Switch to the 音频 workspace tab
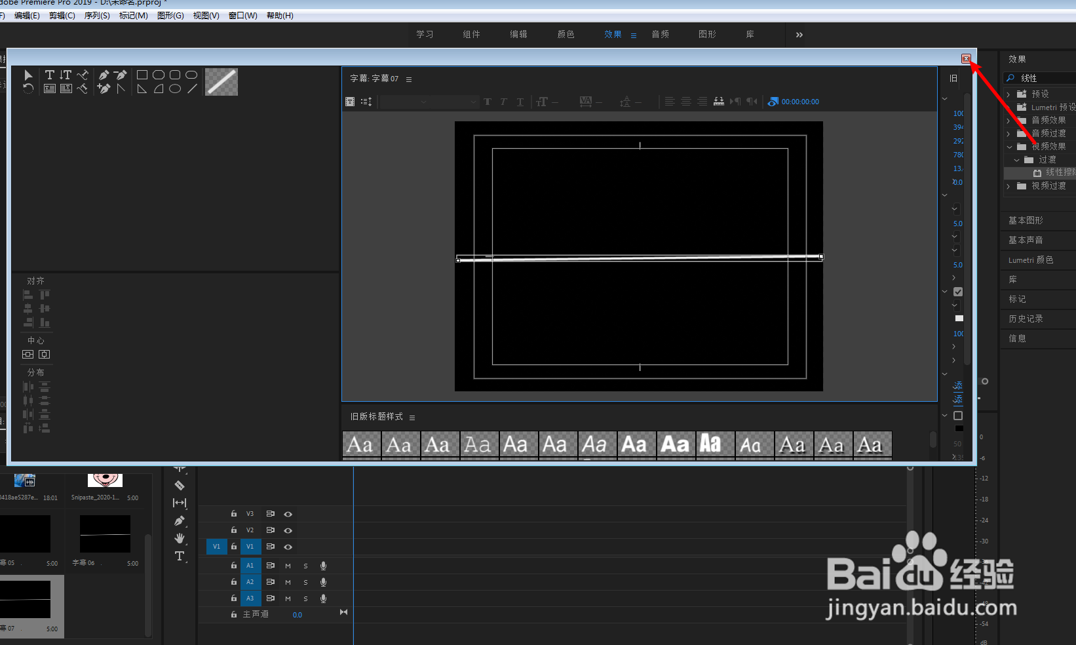The width and height of the screenshot is (1076, 645). (x=661, y=34)
